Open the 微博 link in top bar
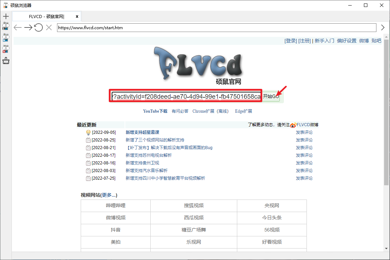This screenshot has height=260, width=390. [x=364, y=41]
